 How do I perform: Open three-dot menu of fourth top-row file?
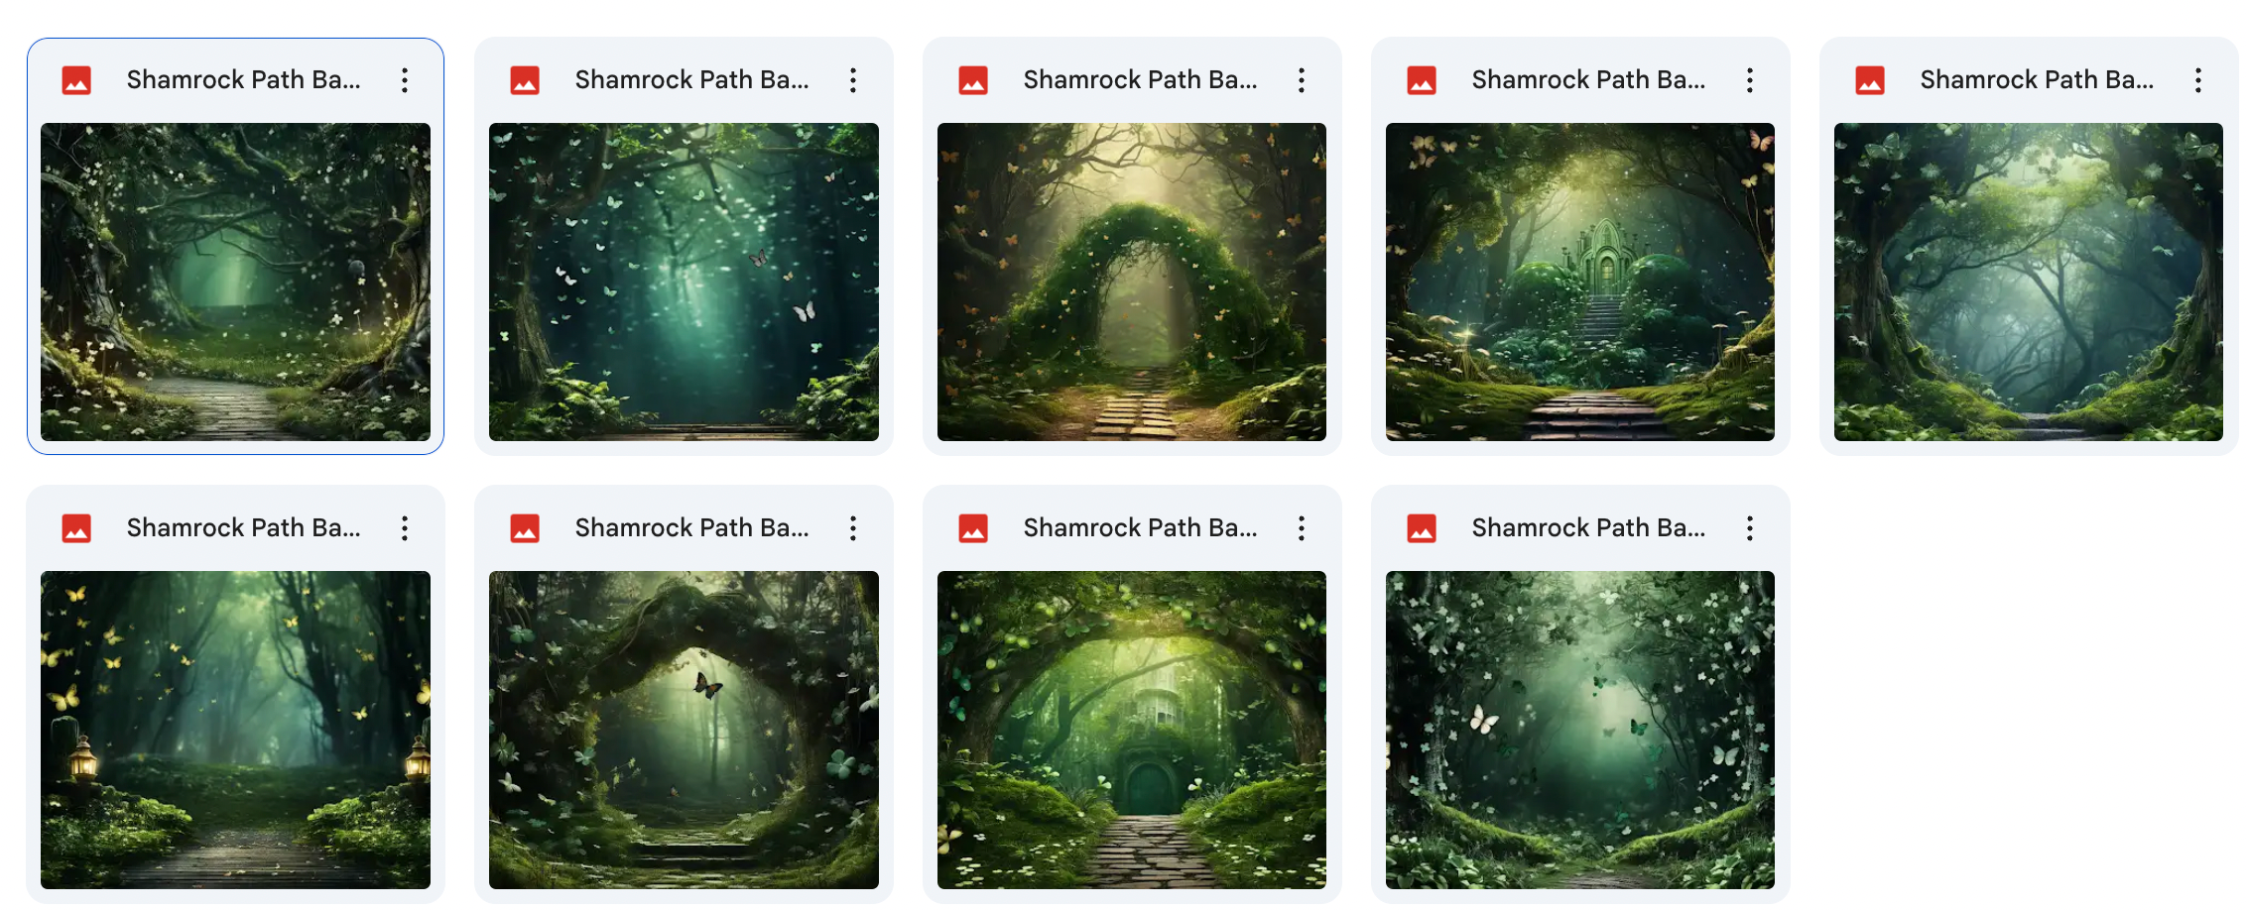tap(1750, 80)
